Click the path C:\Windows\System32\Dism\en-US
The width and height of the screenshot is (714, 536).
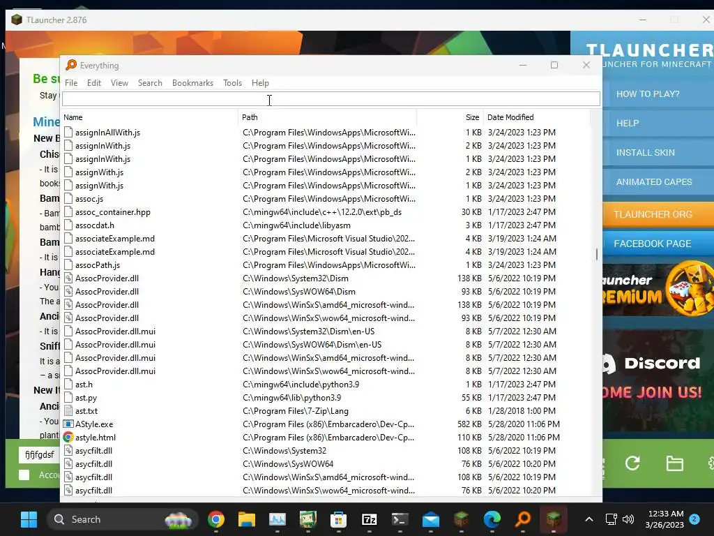coord(309,332)
